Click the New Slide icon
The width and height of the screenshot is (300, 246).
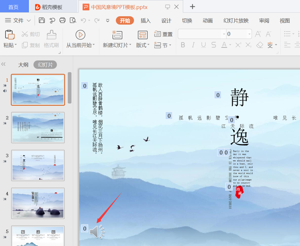point(117,35)
